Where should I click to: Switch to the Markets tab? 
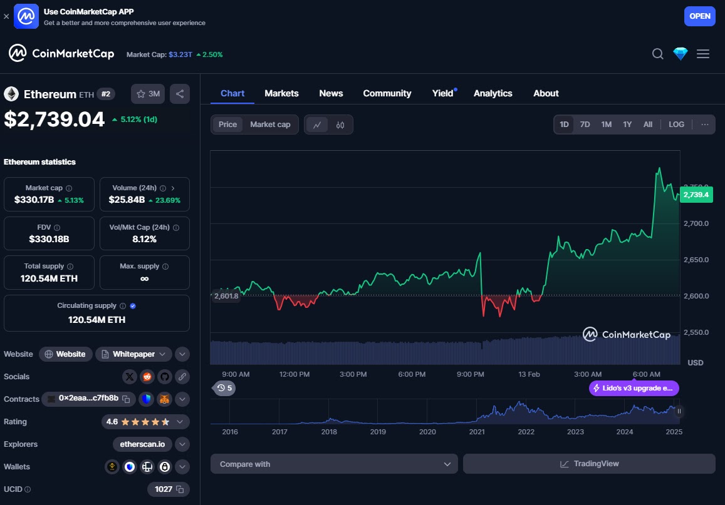pos(281,93)
